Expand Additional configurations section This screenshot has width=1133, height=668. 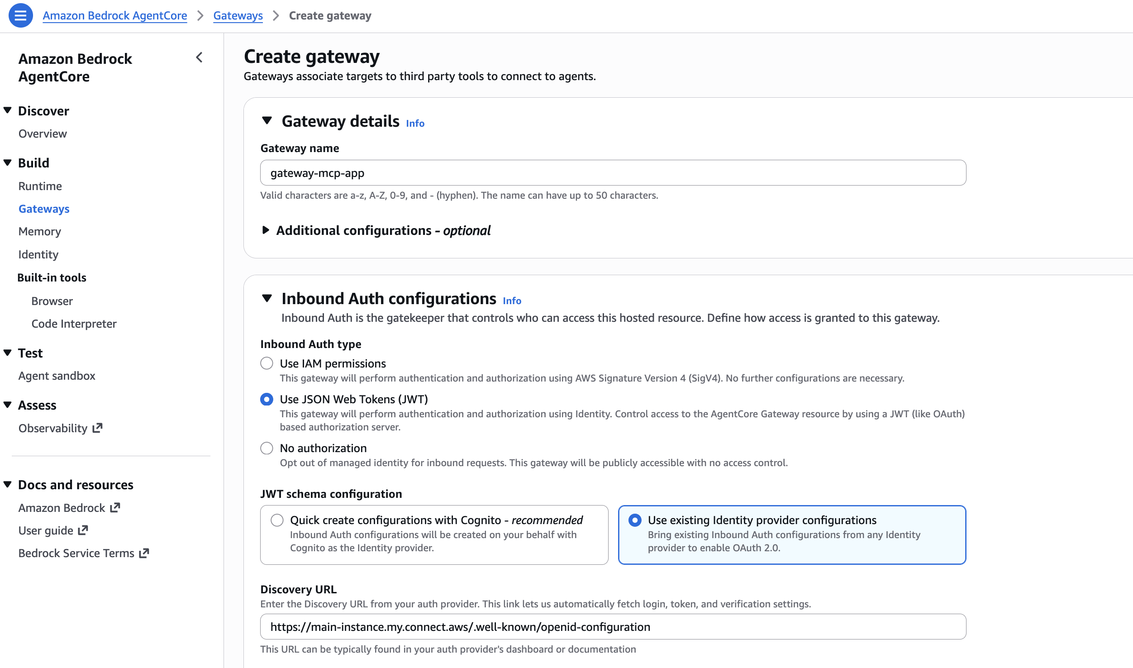265,230
